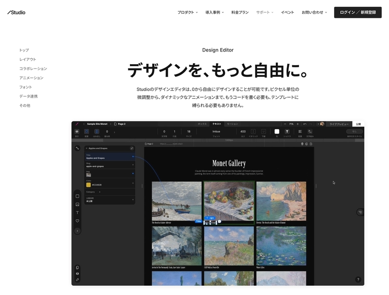Click the layers panel icon on right edge
The image size is (389, 295).
(360, 212)
